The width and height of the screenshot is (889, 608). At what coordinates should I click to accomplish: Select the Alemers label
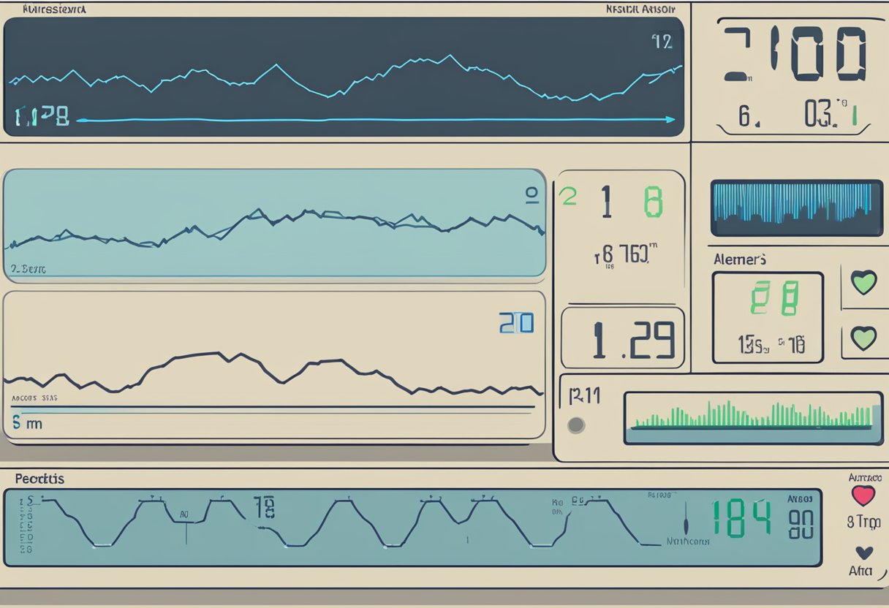pos(739,259)
